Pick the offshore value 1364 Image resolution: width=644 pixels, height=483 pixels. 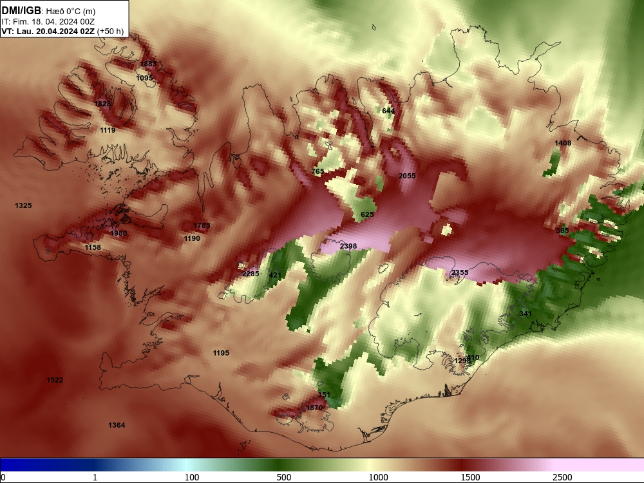pos(117,425)
